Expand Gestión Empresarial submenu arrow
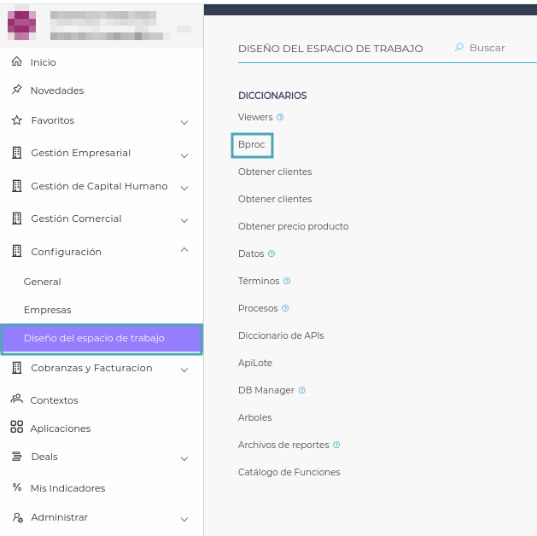The image size is (537, 536). click(184, 154)
